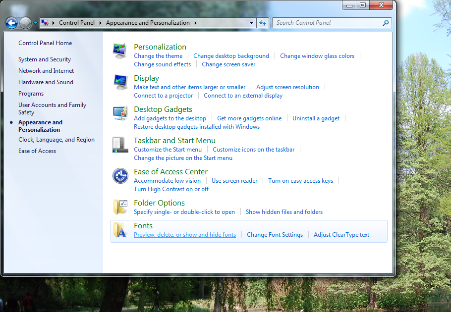451x312 pixels.
Task: Click the Ease of Access Center icon
Action: pyautogui.click(x=120, y=175)
